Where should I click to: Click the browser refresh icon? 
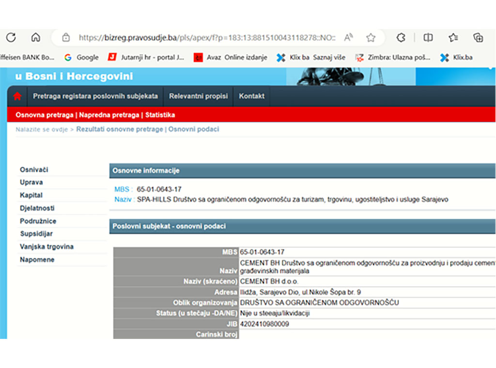tap(11, 37)
